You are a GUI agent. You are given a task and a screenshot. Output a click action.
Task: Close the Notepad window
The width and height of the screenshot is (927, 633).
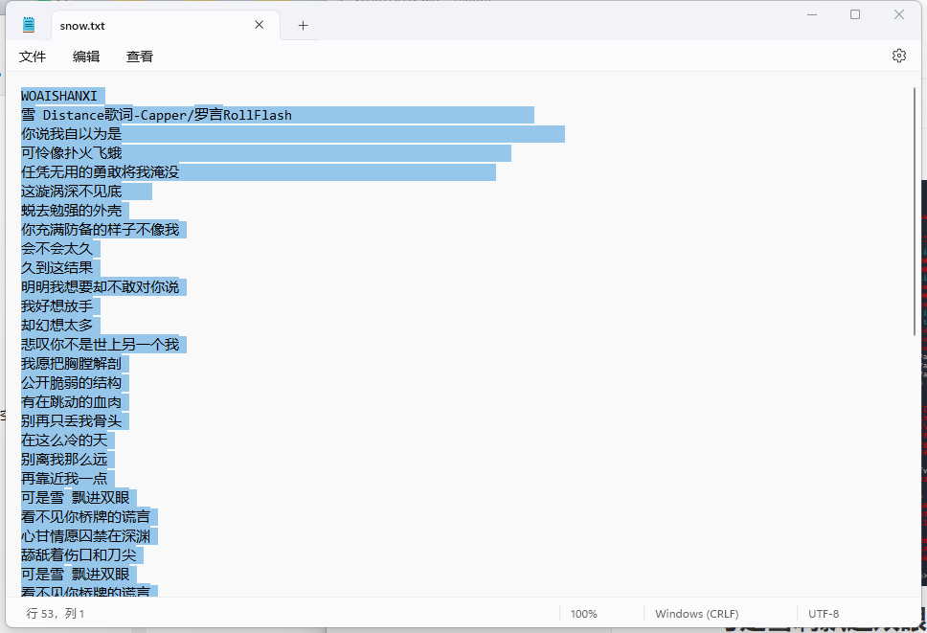pyautogui.click(x=899, y=14)
